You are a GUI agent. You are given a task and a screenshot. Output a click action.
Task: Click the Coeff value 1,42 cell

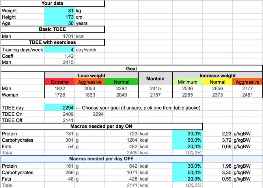tap(60, 56)
